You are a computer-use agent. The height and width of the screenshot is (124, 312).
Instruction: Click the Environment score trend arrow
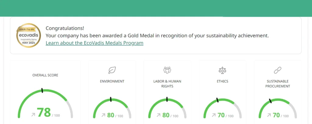(x=103, y=115)
